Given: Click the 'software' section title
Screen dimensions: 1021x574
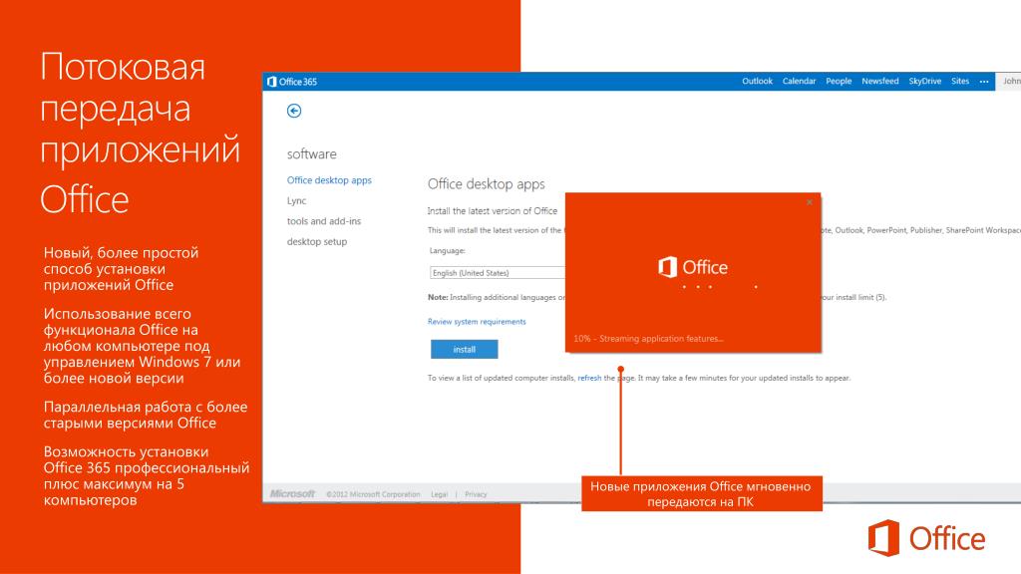Looking at the screenshot, I should (312, 154).
